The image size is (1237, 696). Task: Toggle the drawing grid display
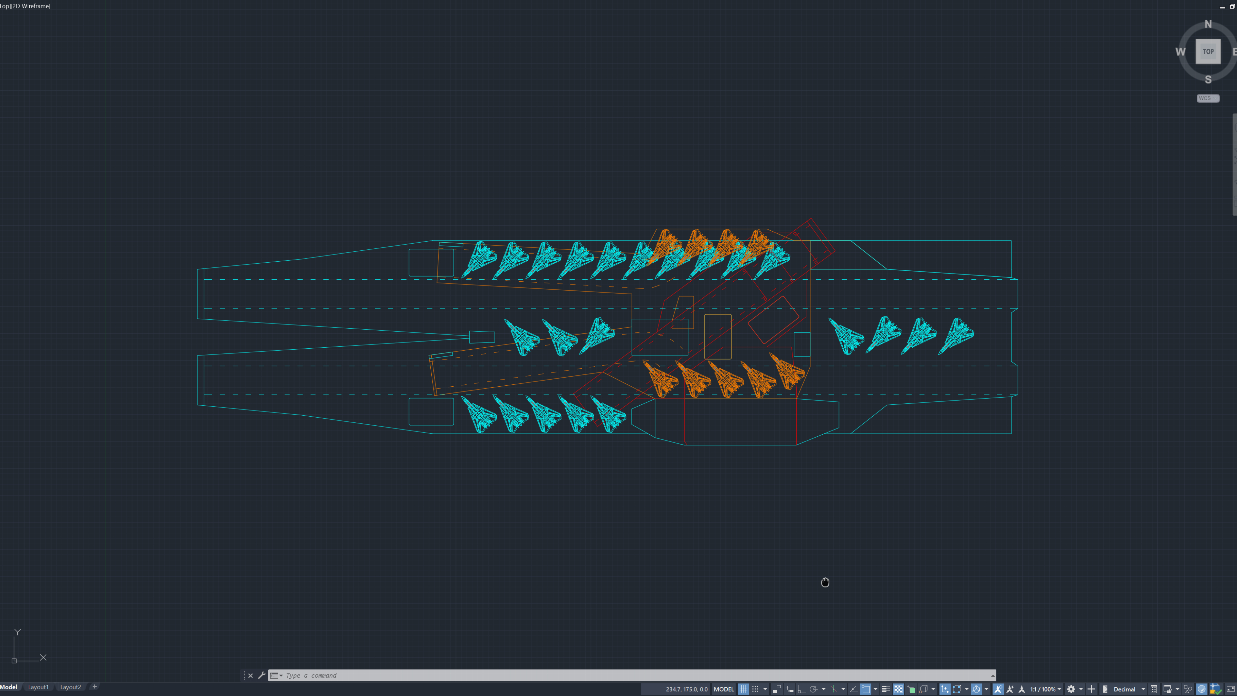click(743, 689)
